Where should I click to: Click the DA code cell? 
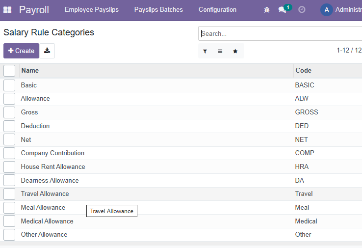coord(299,181)
